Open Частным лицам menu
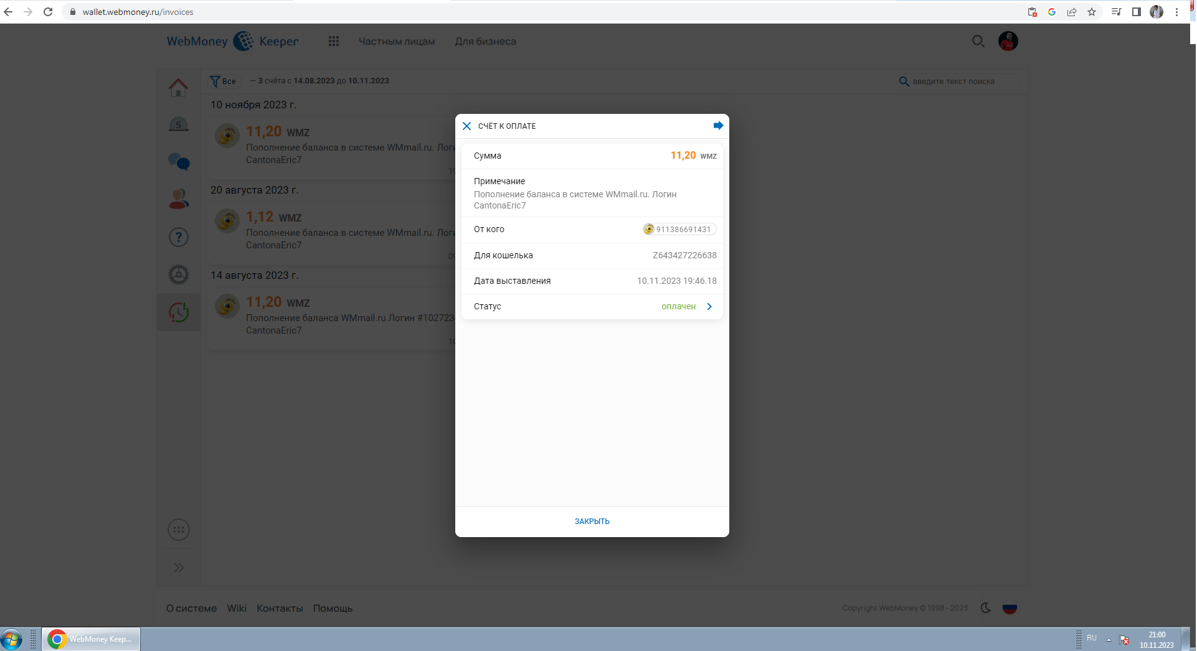 (397, 41)
